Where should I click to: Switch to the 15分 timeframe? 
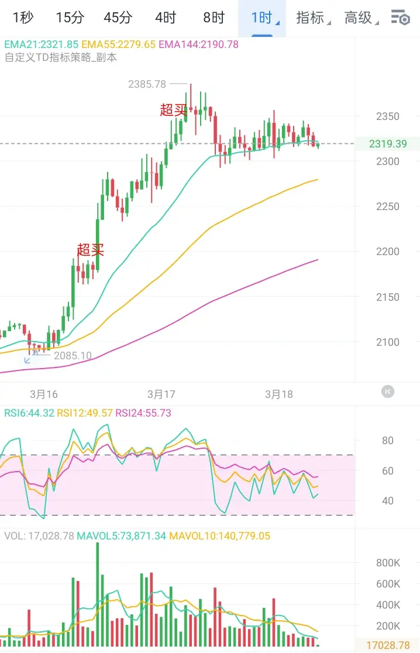coord(70,18)
